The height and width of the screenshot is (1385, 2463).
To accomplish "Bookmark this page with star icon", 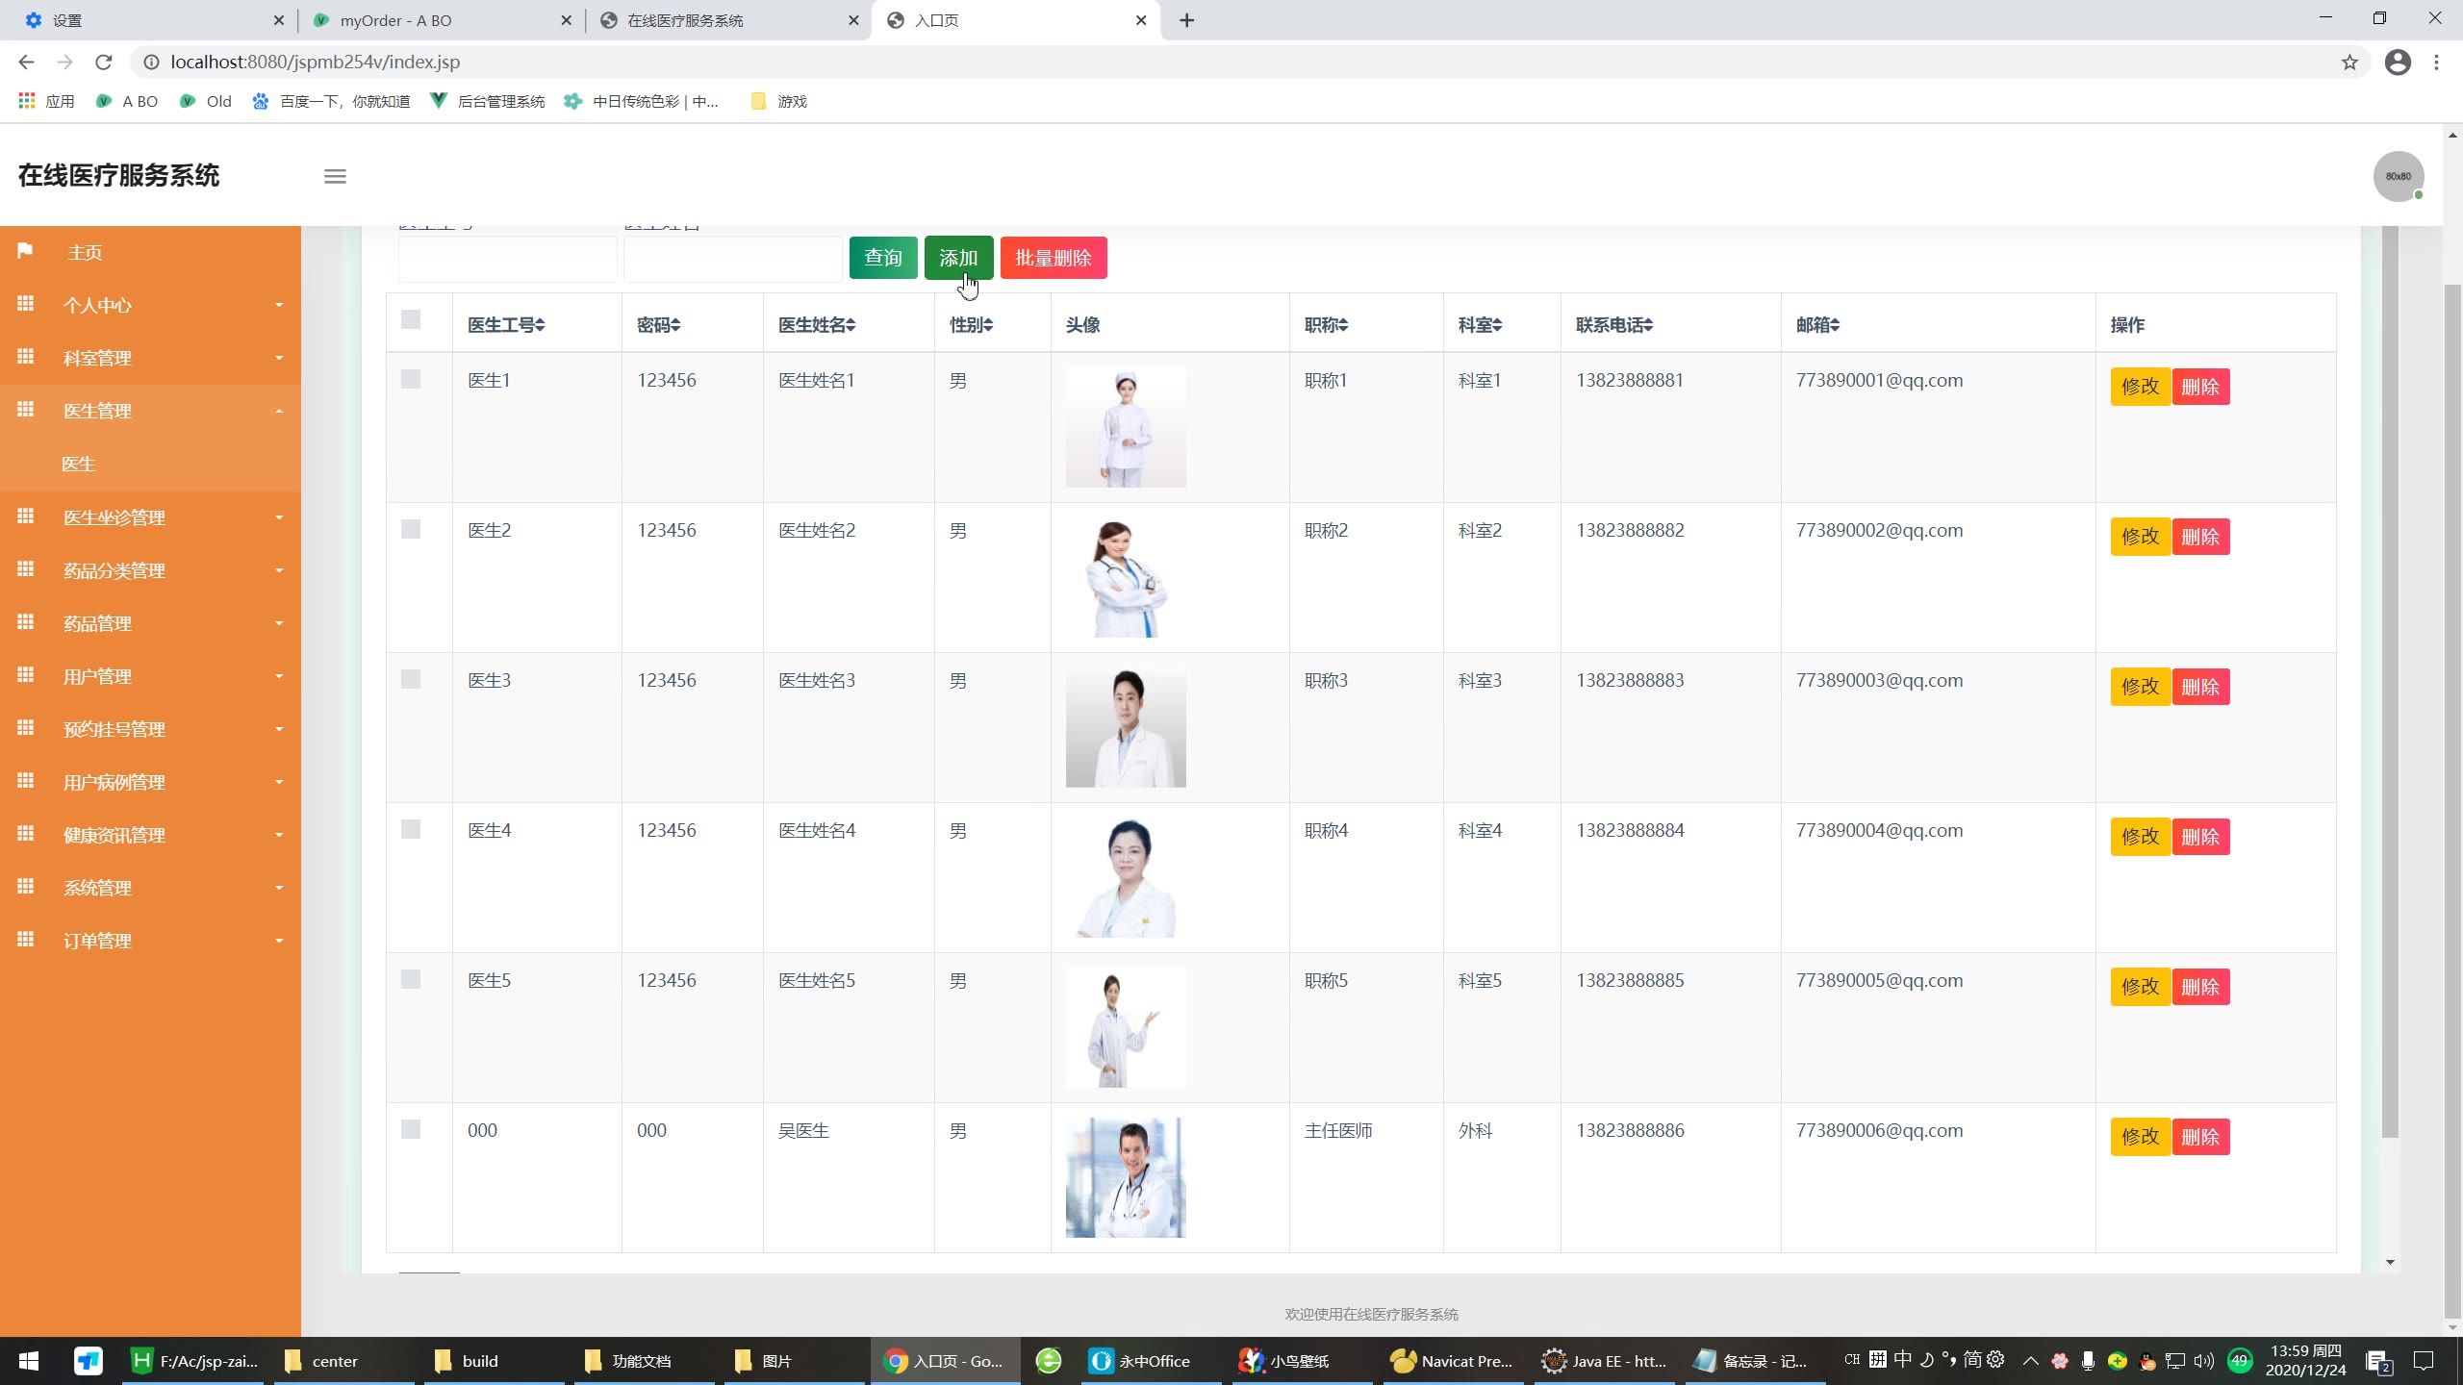I will 2349,63.
